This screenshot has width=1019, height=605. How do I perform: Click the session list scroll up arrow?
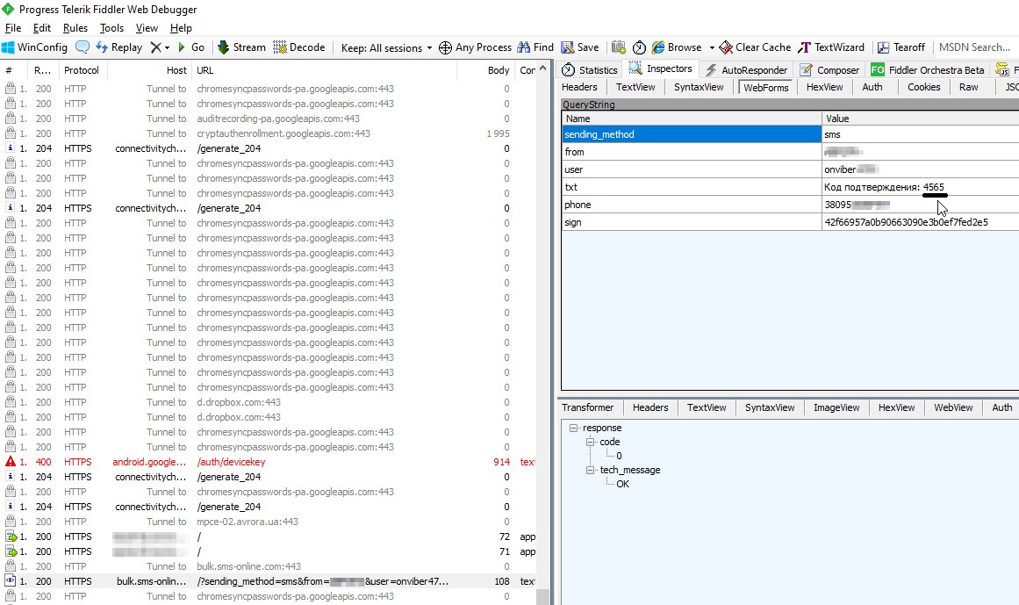point(543,68)
